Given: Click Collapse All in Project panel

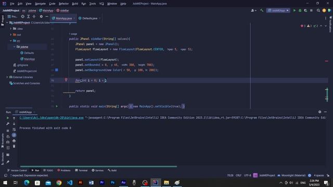Looking at the screenshot, I should [34, 16].
